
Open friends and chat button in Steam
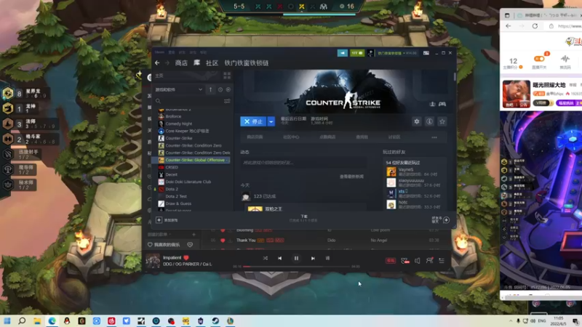pyautogui.click(x=441, y=220)
